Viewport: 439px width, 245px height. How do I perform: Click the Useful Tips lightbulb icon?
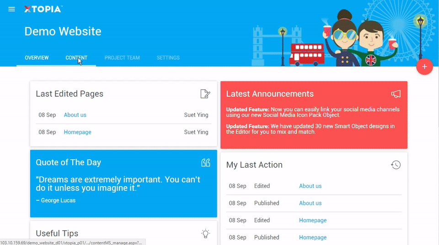(x=206, y=234)
